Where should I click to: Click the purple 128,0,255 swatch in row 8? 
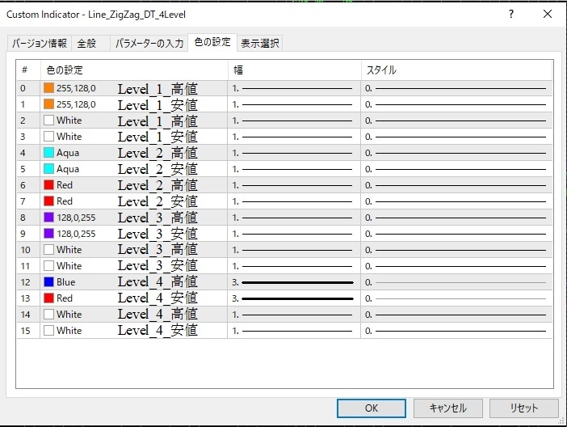pos(48,218)
